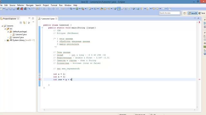Open the Edit menu
The image size is (206, 115).
click(x=6, y=5)
